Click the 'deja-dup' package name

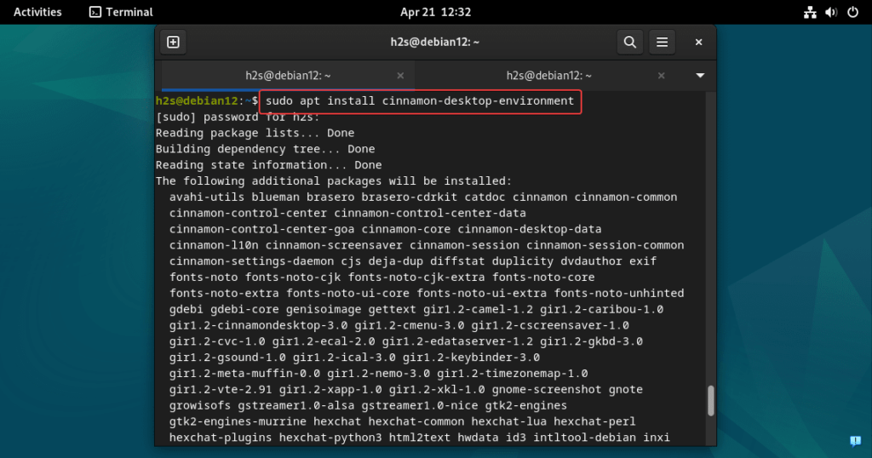coord(395,261)
